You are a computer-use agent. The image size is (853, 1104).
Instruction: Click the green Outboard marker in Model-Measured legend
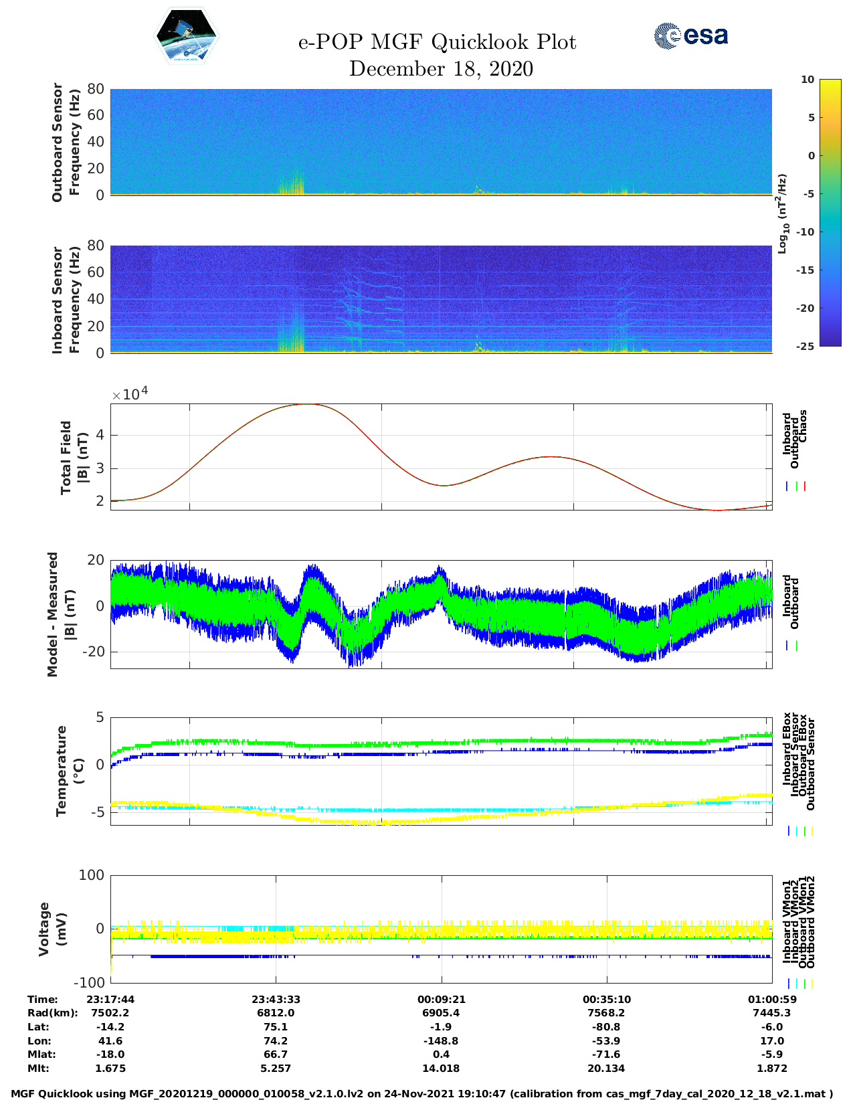click(x=797, y=646)
